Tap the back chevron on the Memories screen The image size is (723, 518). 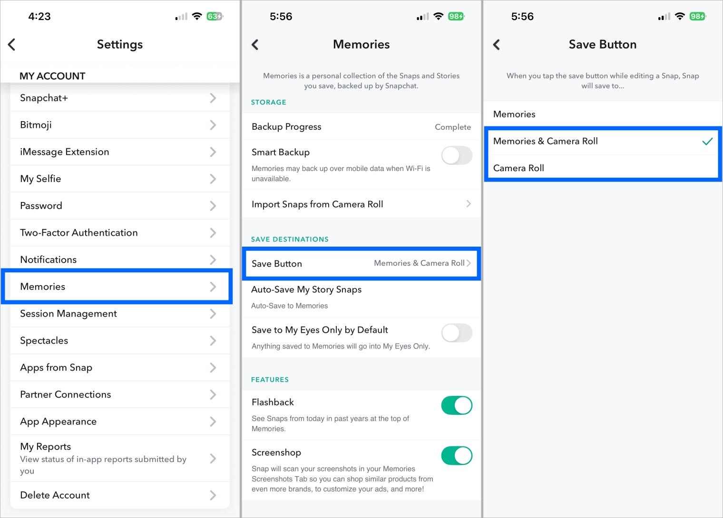click(255, 44)
